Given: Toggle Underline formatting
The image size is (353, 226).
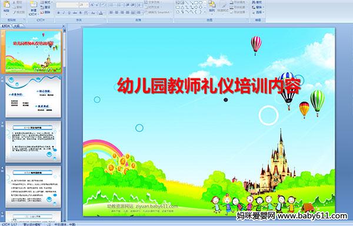Looking at the screenshot, I should click(69, 13).
